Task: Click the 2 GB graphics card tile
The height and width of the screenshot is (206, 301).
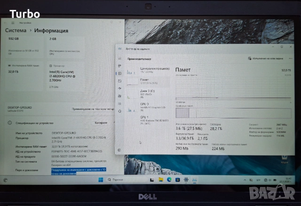Action: tap(65, 47)
